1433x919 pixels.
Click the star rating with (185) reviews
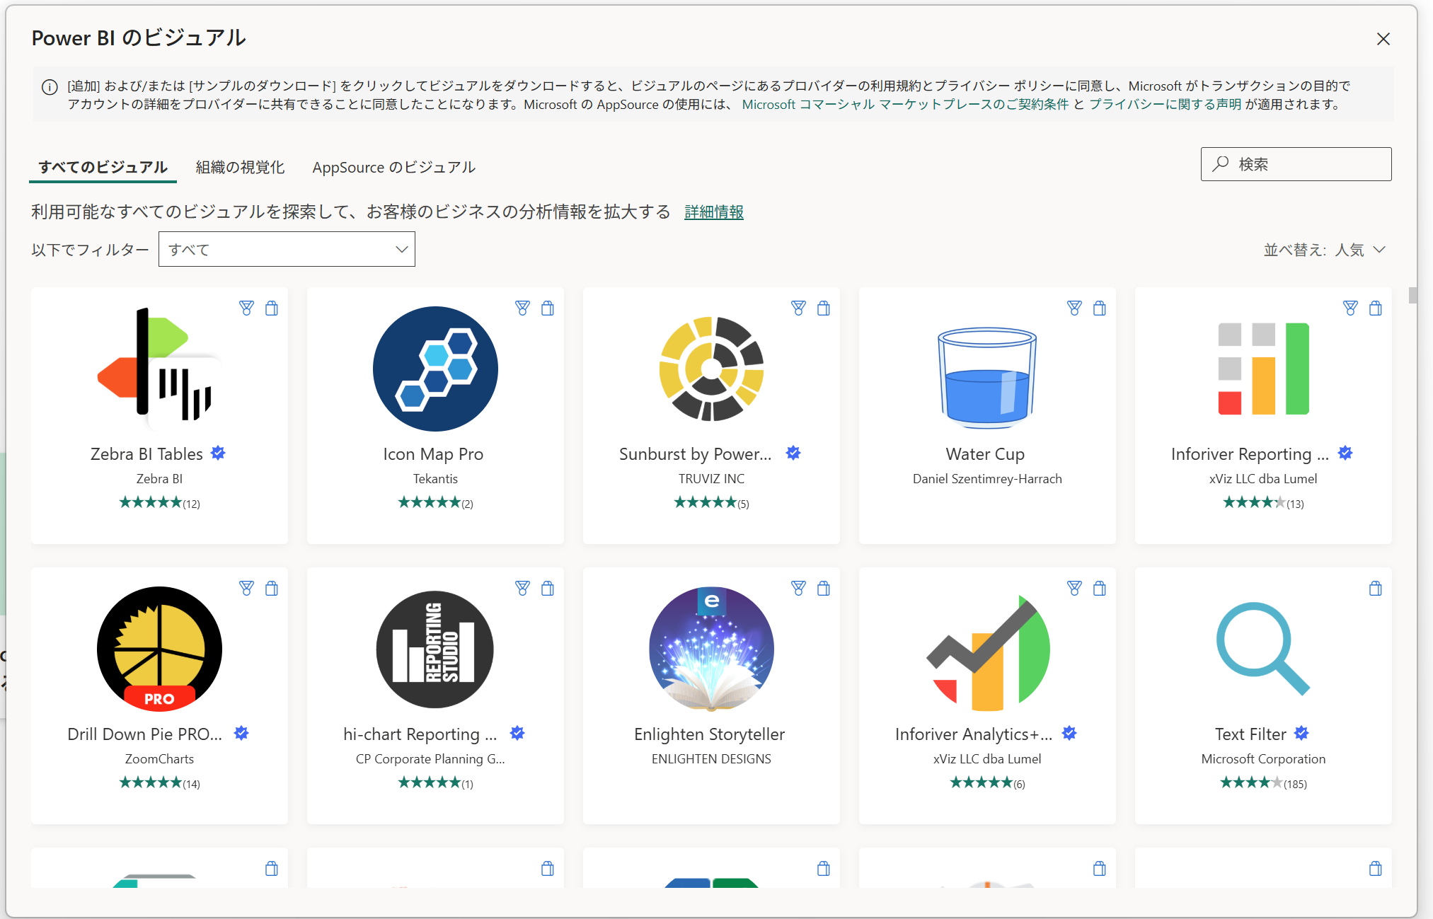pos(1263,782)
